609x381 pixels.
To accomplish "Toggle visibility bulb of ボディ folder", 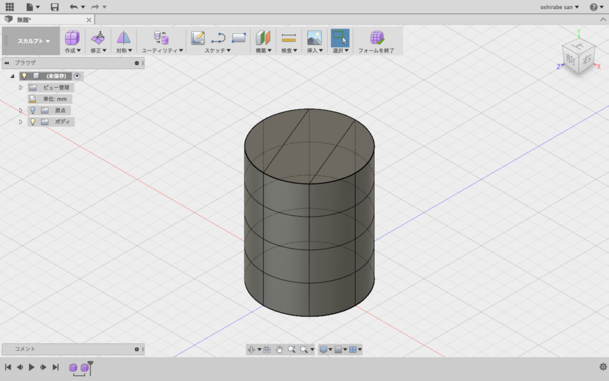I will (33, 121).
